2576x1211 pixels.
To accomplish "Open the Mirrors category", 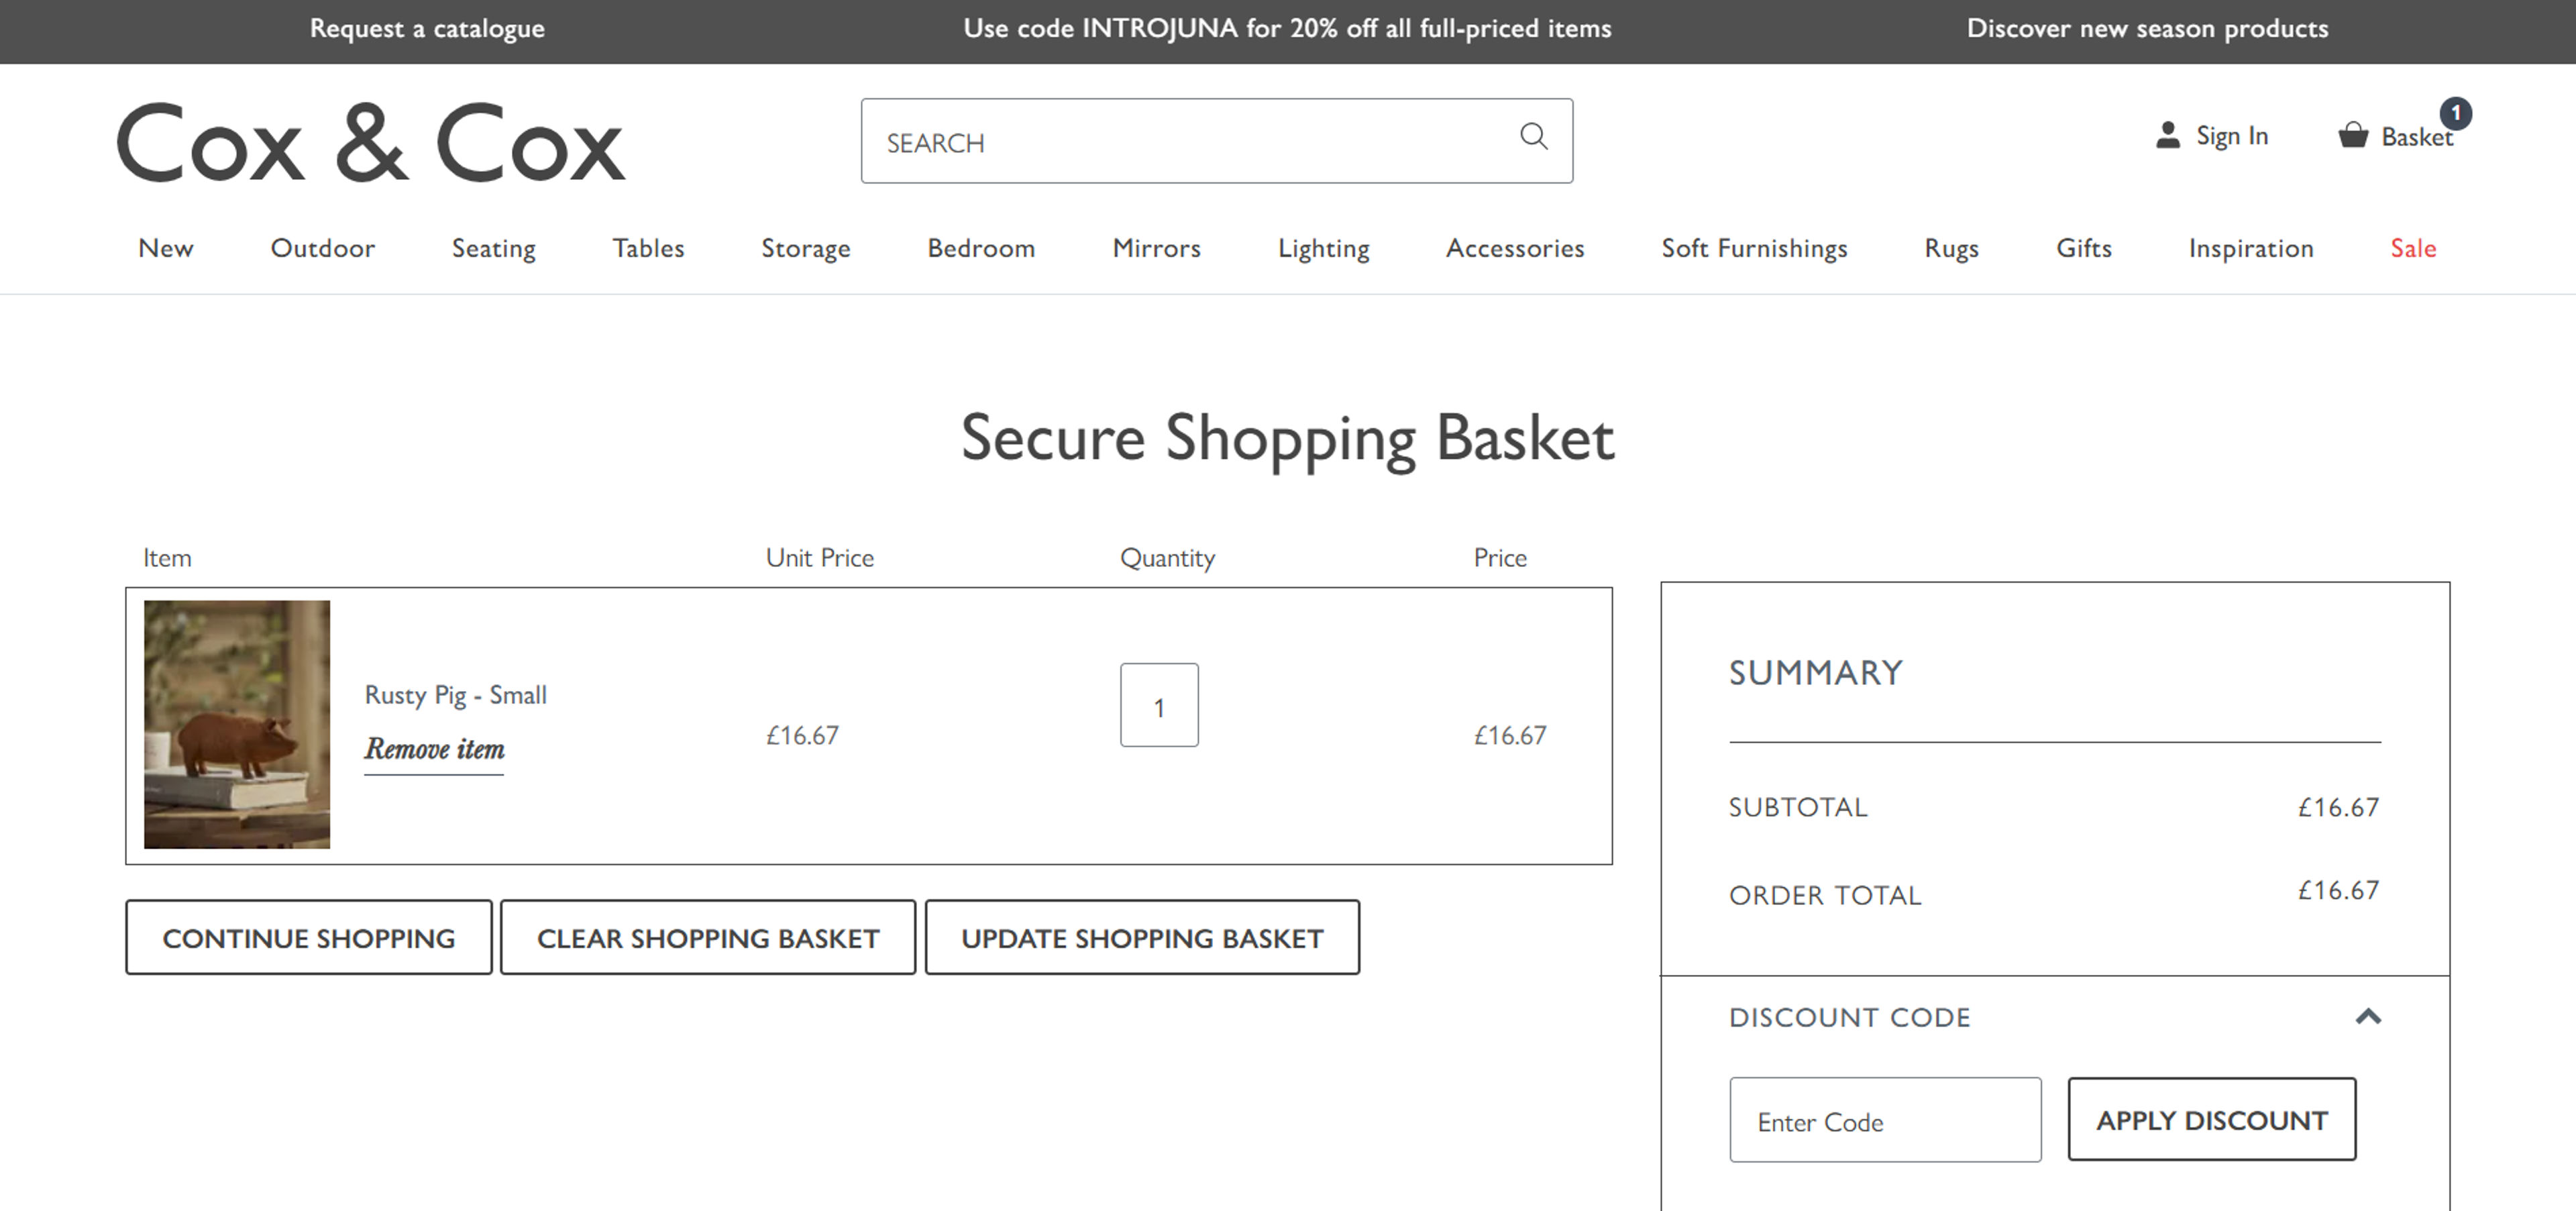I will click(x=1156, y=248).
